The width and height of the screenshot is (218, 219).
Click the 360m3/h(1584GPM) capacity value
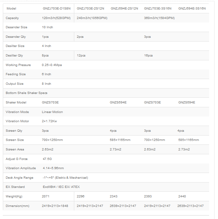(x=159, y=18)
